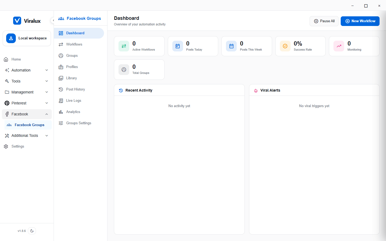Screen dimensions: 386x241
Task: Click the Facebook Groups panel title
Action: click(x=84, y=18)
